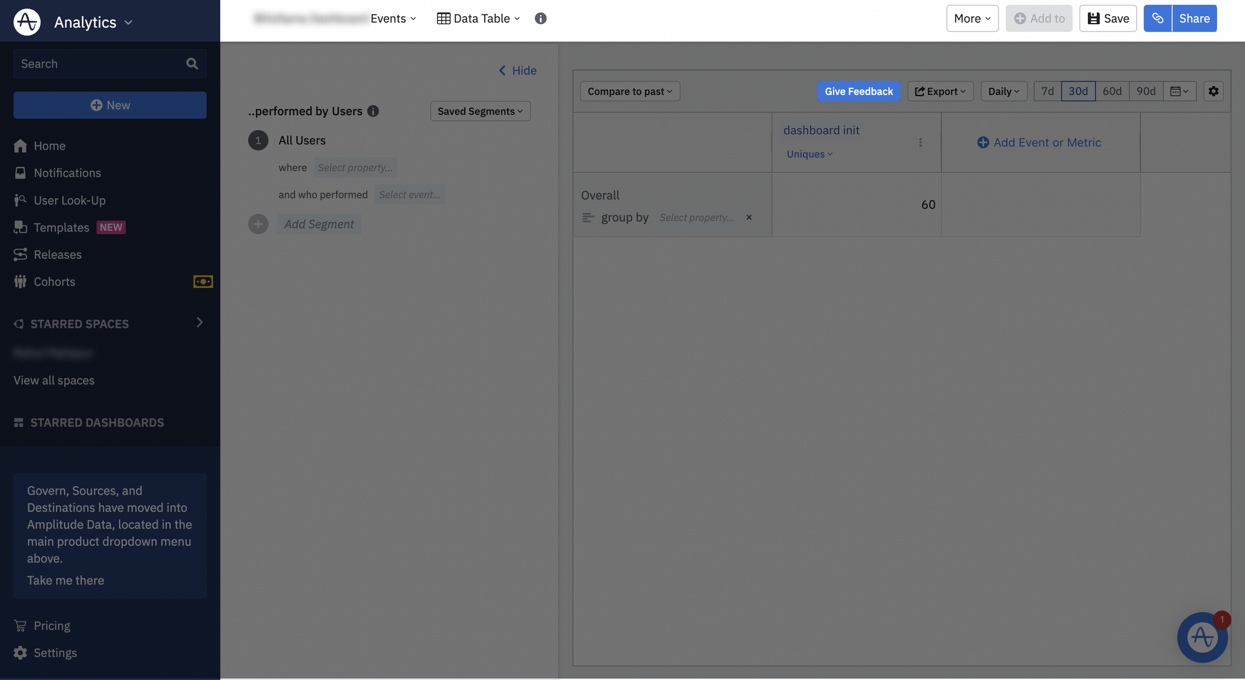Image resolution: width=1245 pixels, height=680 pixels.
Task: Open chart options with the gear icon
Action: click(1213, 91)
